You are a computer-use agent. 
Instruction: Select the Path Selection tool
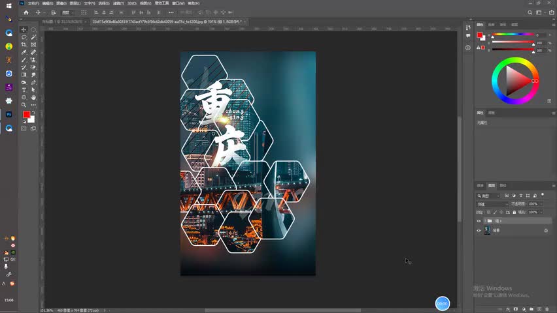click(33, 90)
